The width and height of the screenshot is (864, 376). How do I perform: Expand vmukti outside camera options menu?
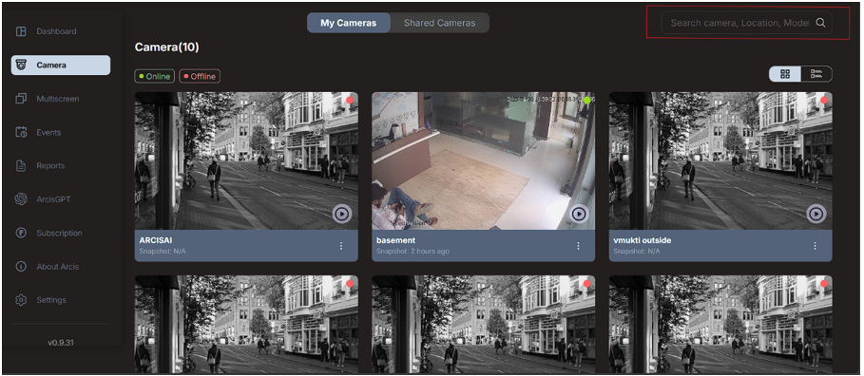point(815,246)
